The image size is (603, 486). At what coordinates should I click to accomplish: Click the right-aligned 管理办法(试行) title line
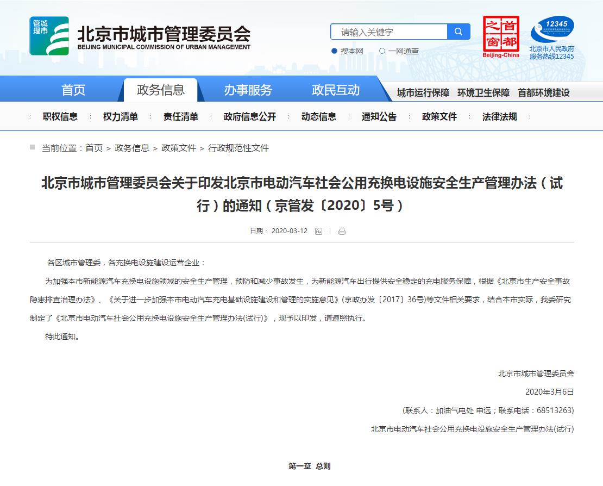(472, 429)
